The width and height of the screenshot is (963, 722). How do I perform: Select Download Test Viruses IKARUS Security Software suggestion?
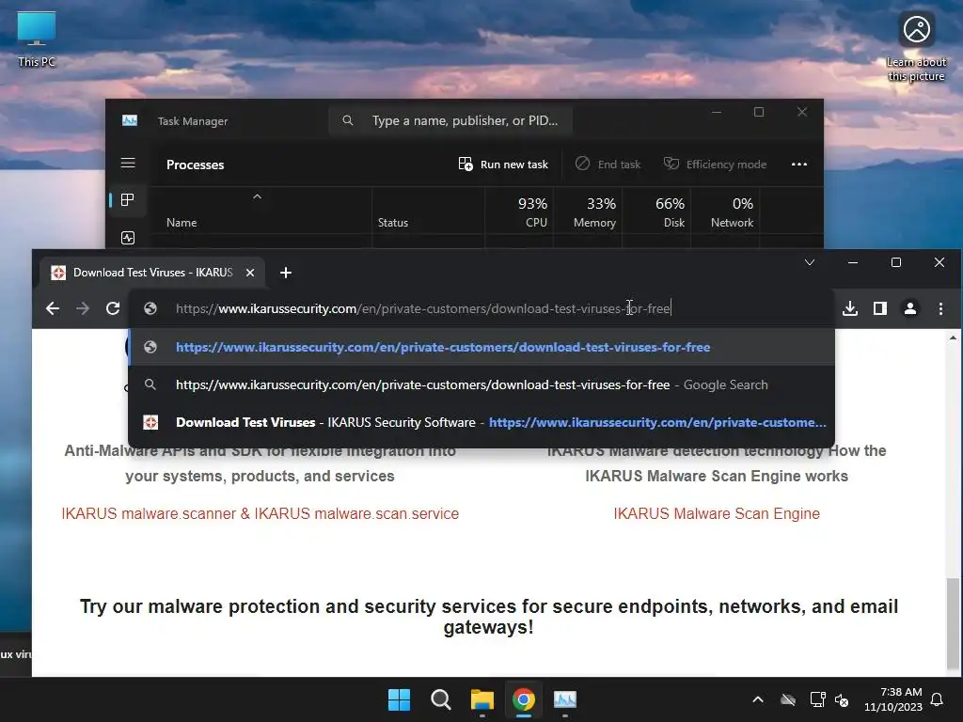(x=481, y=422)
